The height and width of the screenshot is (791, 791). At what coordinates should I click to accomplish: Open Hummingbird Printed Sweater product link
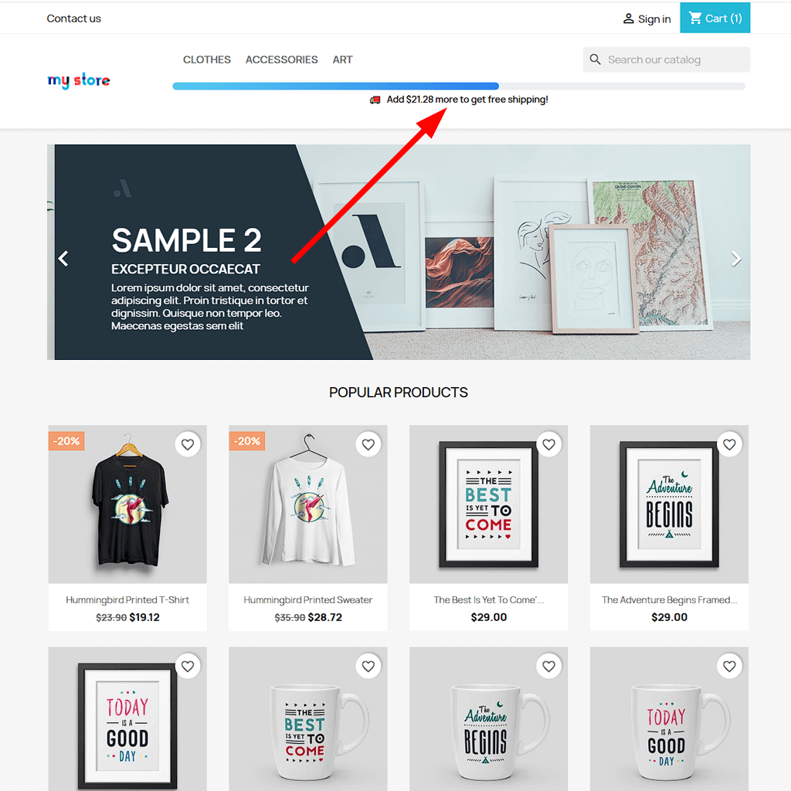pyautogui.click(x=307, y=599)
